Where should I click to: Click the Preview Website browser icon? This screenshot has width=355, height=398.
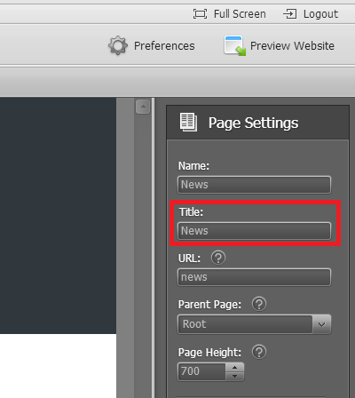point(235,45)
